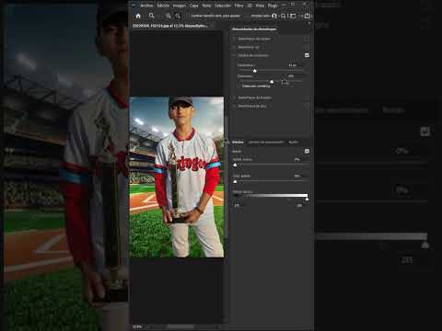Expand the Desenfoque de giro section

click(x=234, y=106)
